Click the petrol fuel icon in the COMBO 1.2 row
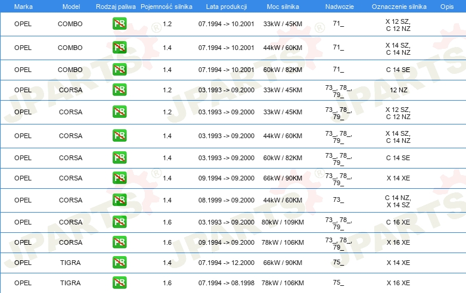Image resolution: width=466 pixels, height=293 pixels. click(119, 24)
